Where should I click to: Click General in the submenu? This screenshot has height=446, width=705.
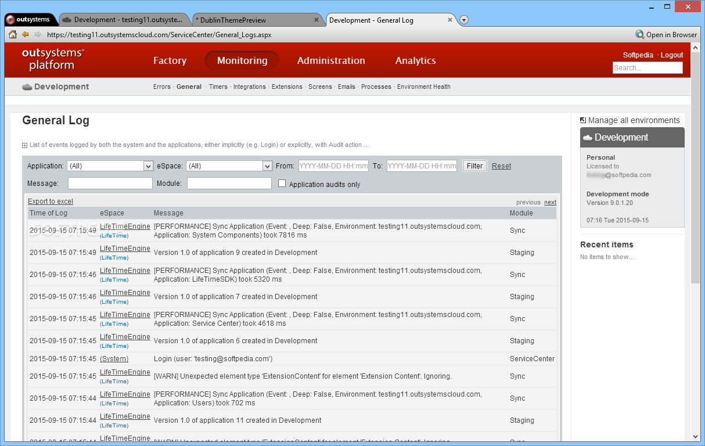189,87
